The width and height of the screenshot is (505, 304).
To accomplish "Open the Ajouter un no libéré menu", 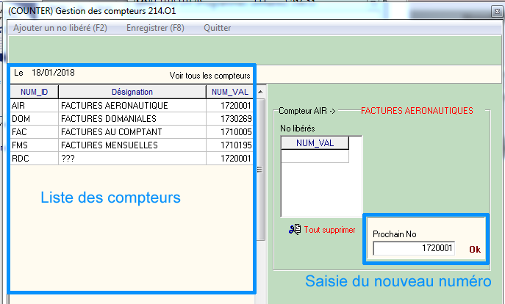I will coord(60,28).
